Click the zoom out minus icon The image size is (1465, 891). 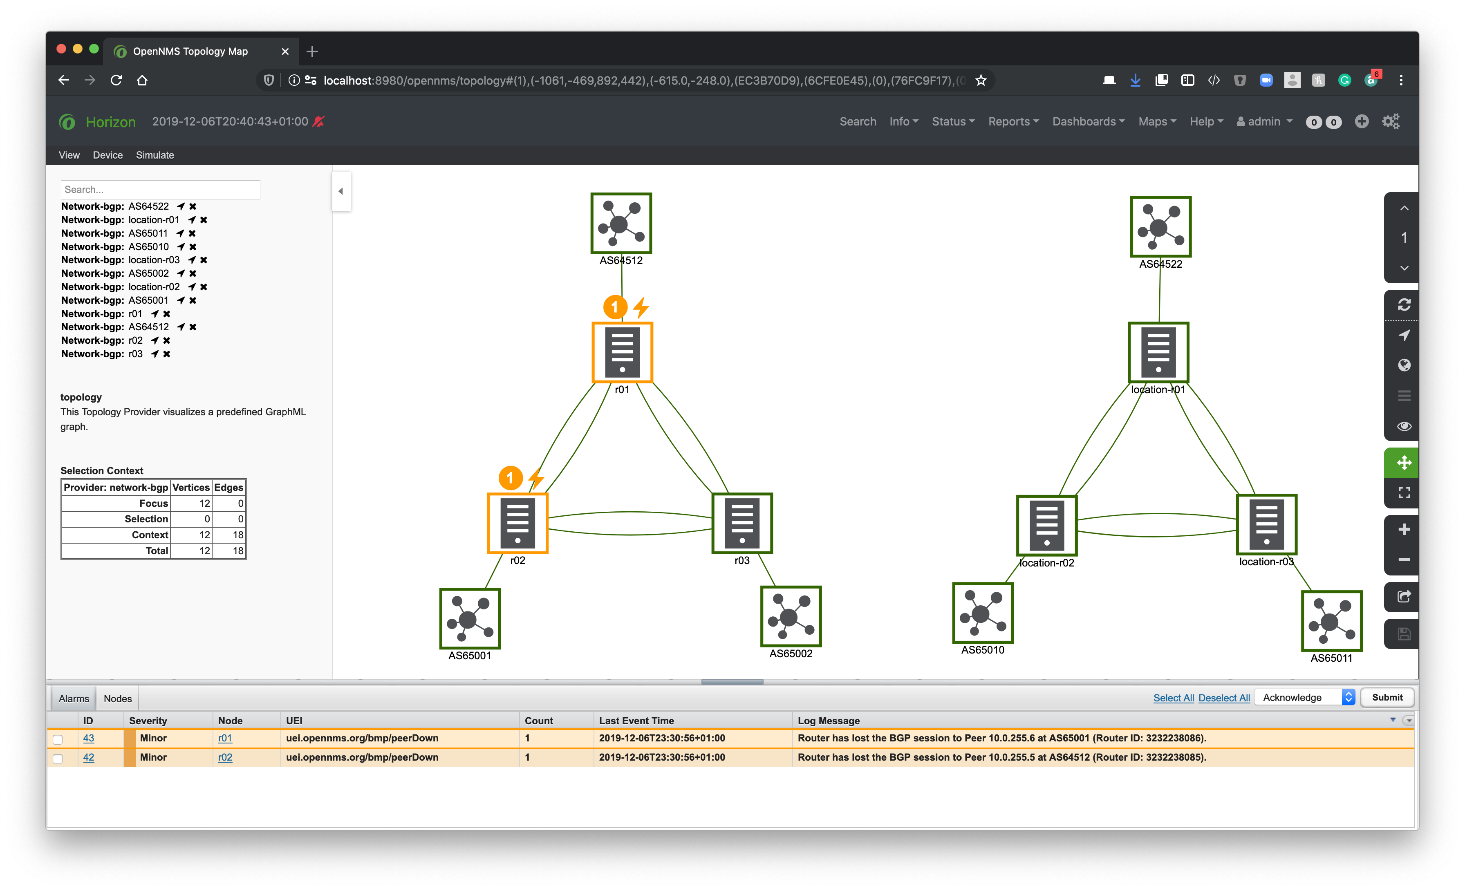tap(1404, 559)
